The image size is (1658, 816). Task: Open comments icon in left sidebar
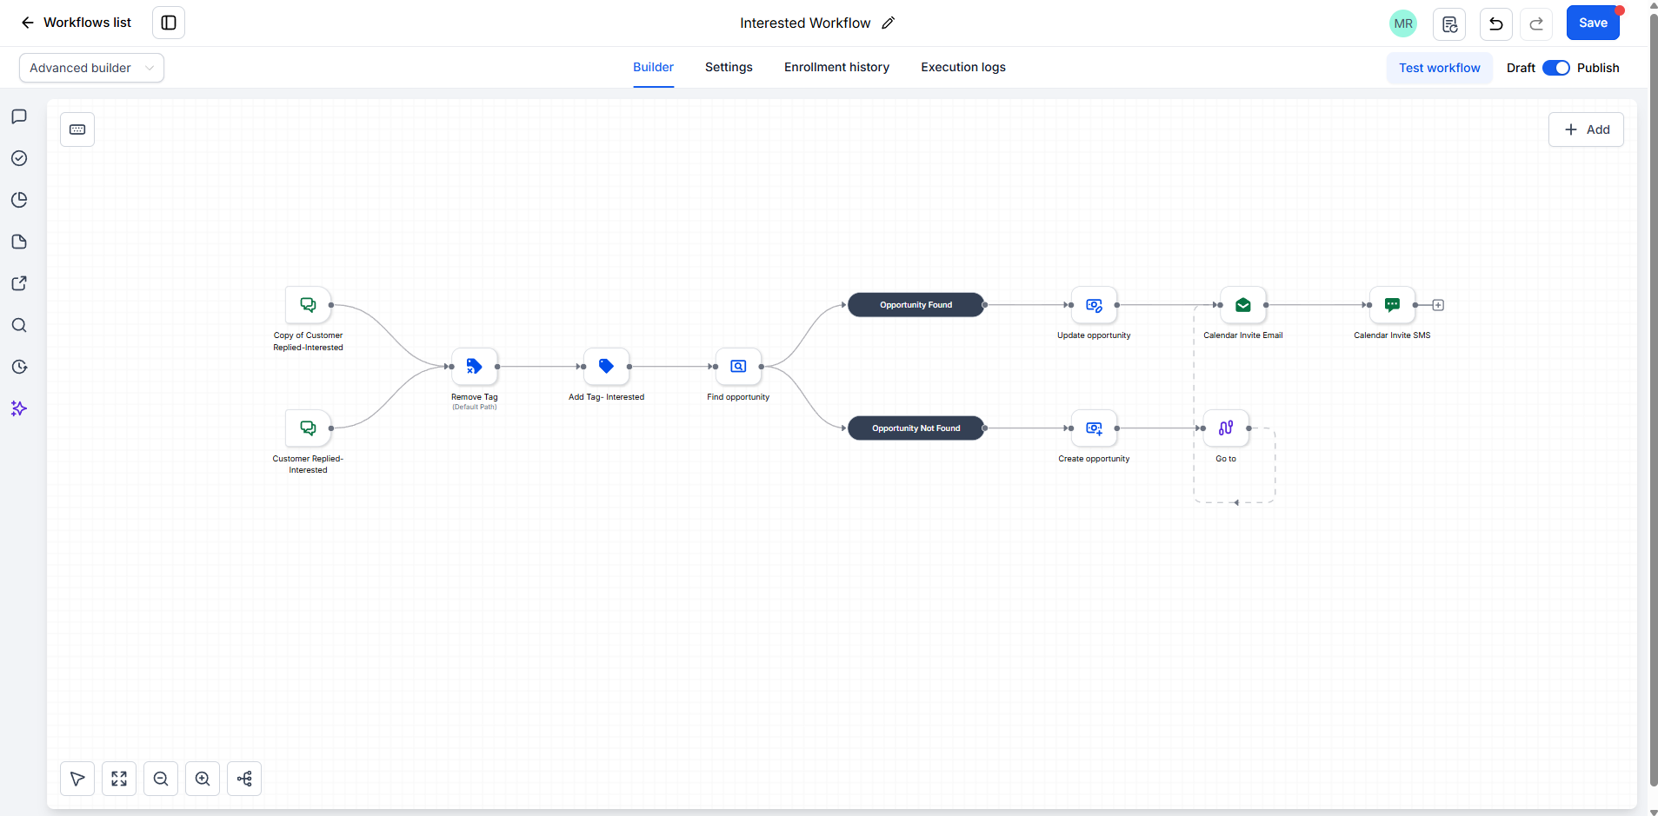[19, 116]
